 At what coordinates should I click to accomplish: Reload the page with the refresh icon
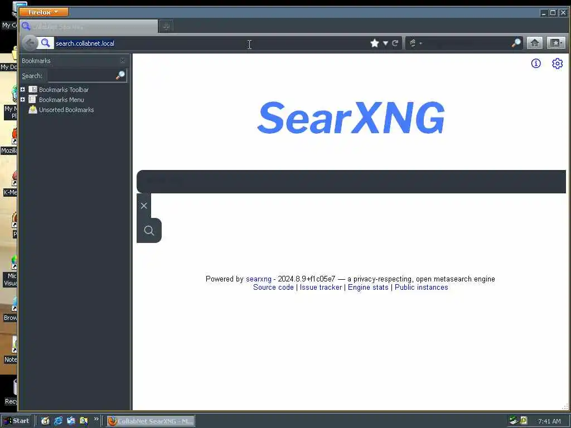click(x=395, y=43)
